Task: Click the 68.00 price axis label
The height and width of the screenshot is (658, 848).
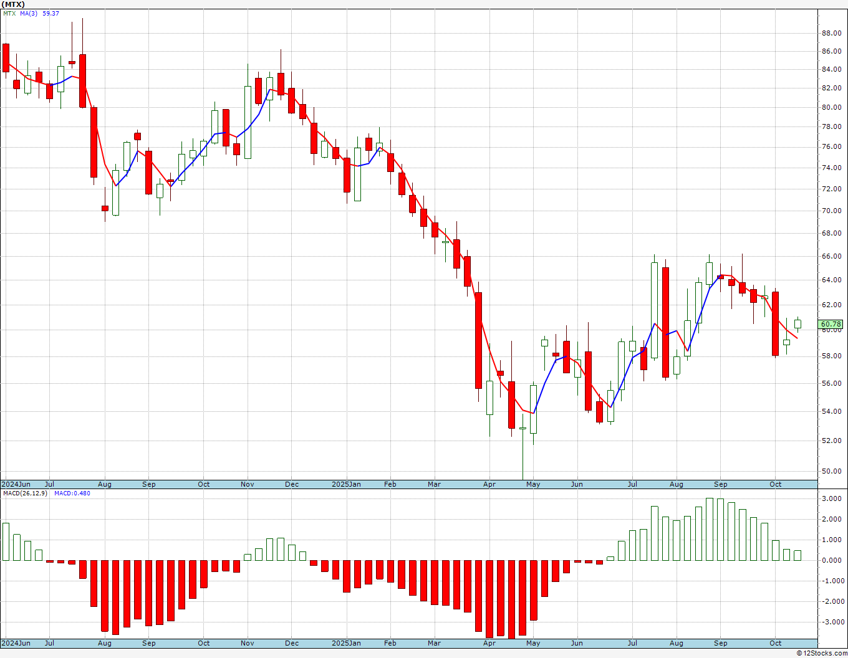Action: coord(831,233)
